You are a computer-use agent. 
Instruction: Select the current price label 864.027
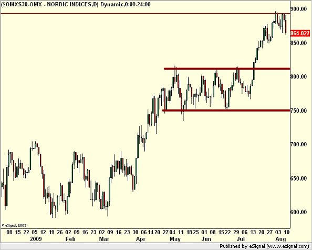tap(300, 33)
